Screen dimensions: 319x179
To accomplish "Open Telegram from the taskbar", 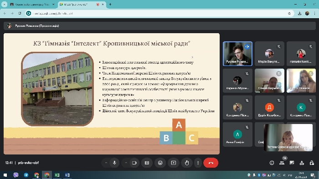I will click(26, 175).
